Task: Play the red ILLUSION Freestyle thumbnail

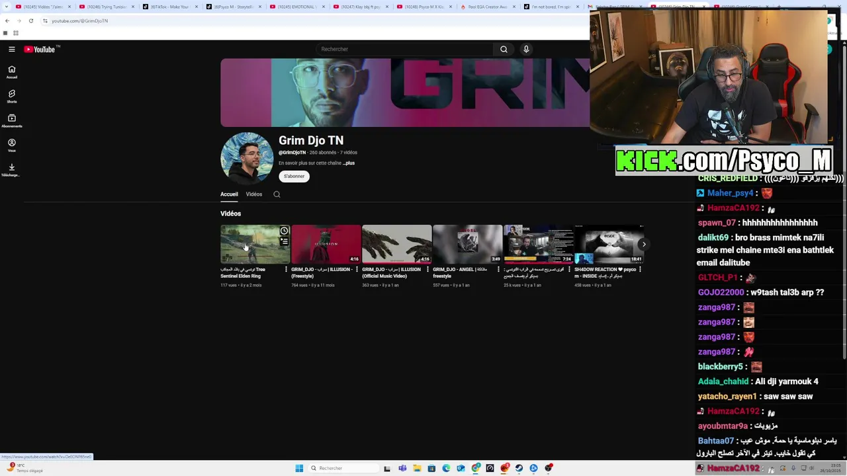Action: (x=326, y=244)
